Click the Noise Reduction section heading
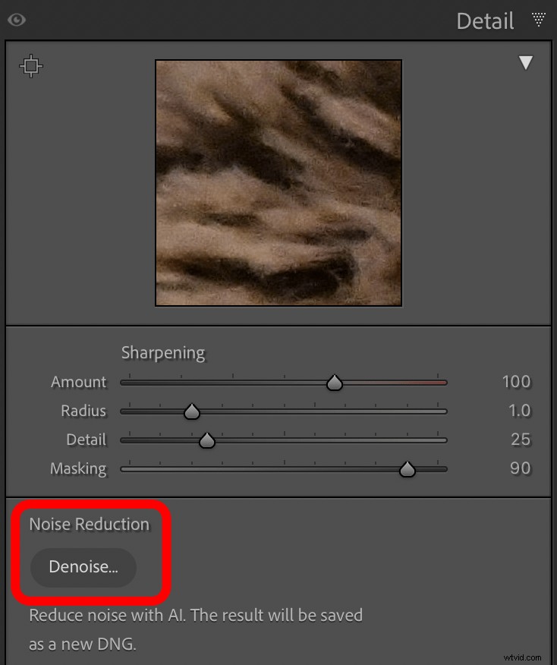Image resolution: width=557 pixels, height=665 pixels. click(90, 525)
